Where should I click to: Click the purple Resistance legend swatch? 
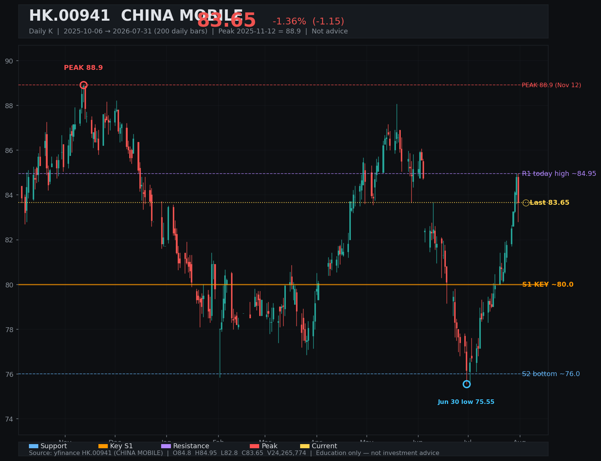[166, 446]
